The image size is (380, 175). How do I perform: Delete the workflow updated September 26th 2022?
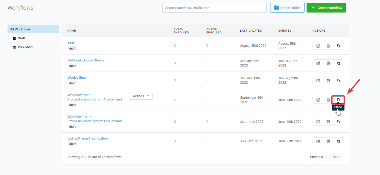pyautogui.click(x=328, y=100)
